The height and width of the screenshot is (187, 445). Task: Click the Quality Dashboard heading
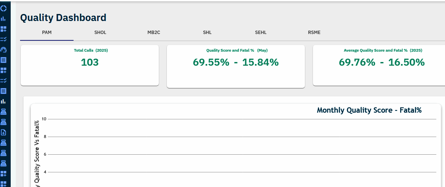point(63,18)
